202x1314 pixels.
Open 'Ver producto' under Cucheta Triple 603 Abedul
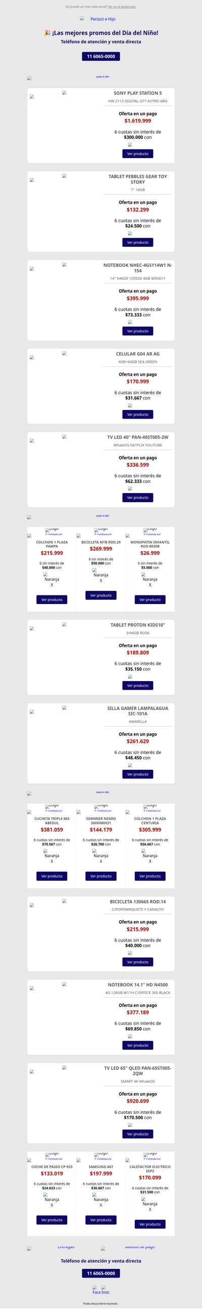point(52,876)
